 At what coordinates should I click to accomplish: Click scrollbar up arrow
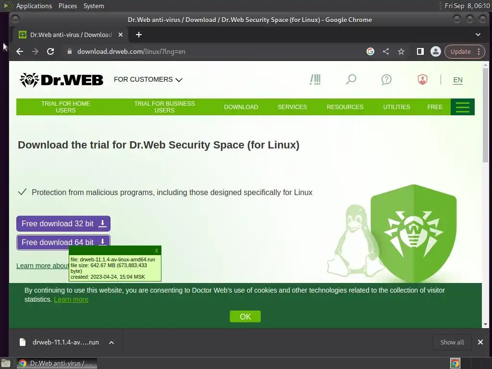(485, 65)
